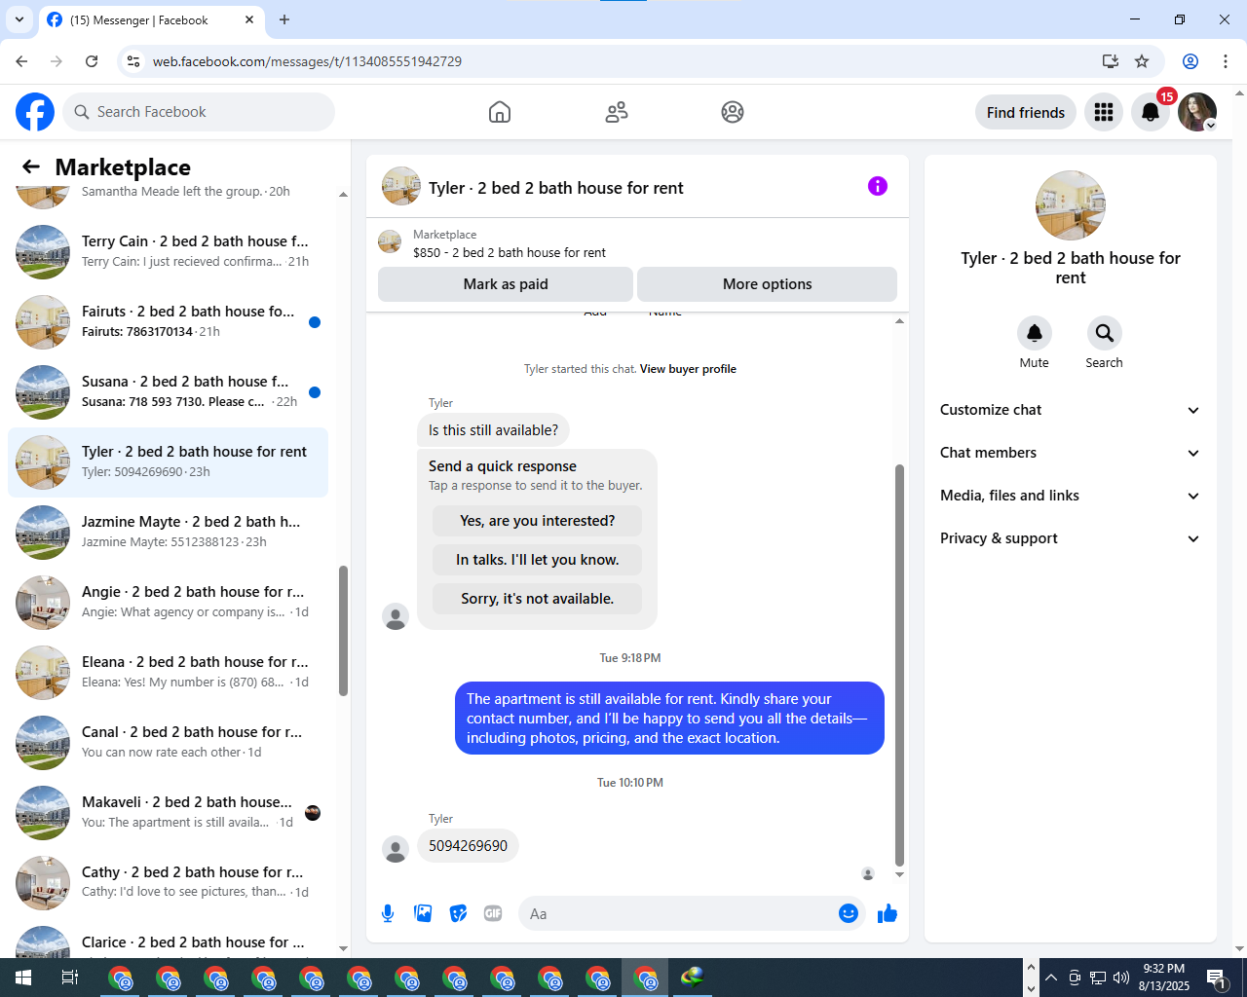Expand Customize chat section
Viewport: 1247px width, 997px height.
click(x=1071, y=410)
